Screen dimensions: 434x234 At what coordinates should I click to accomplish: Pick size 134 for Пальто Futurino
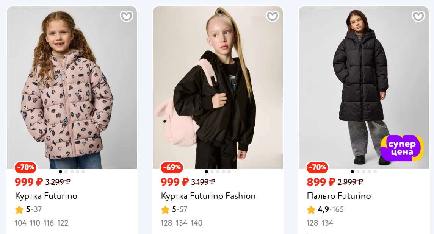coord(327,223)
